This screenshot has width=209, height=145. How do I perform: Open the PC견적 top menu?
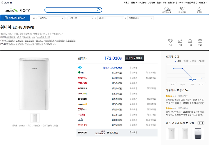click(x=143, y=3)
